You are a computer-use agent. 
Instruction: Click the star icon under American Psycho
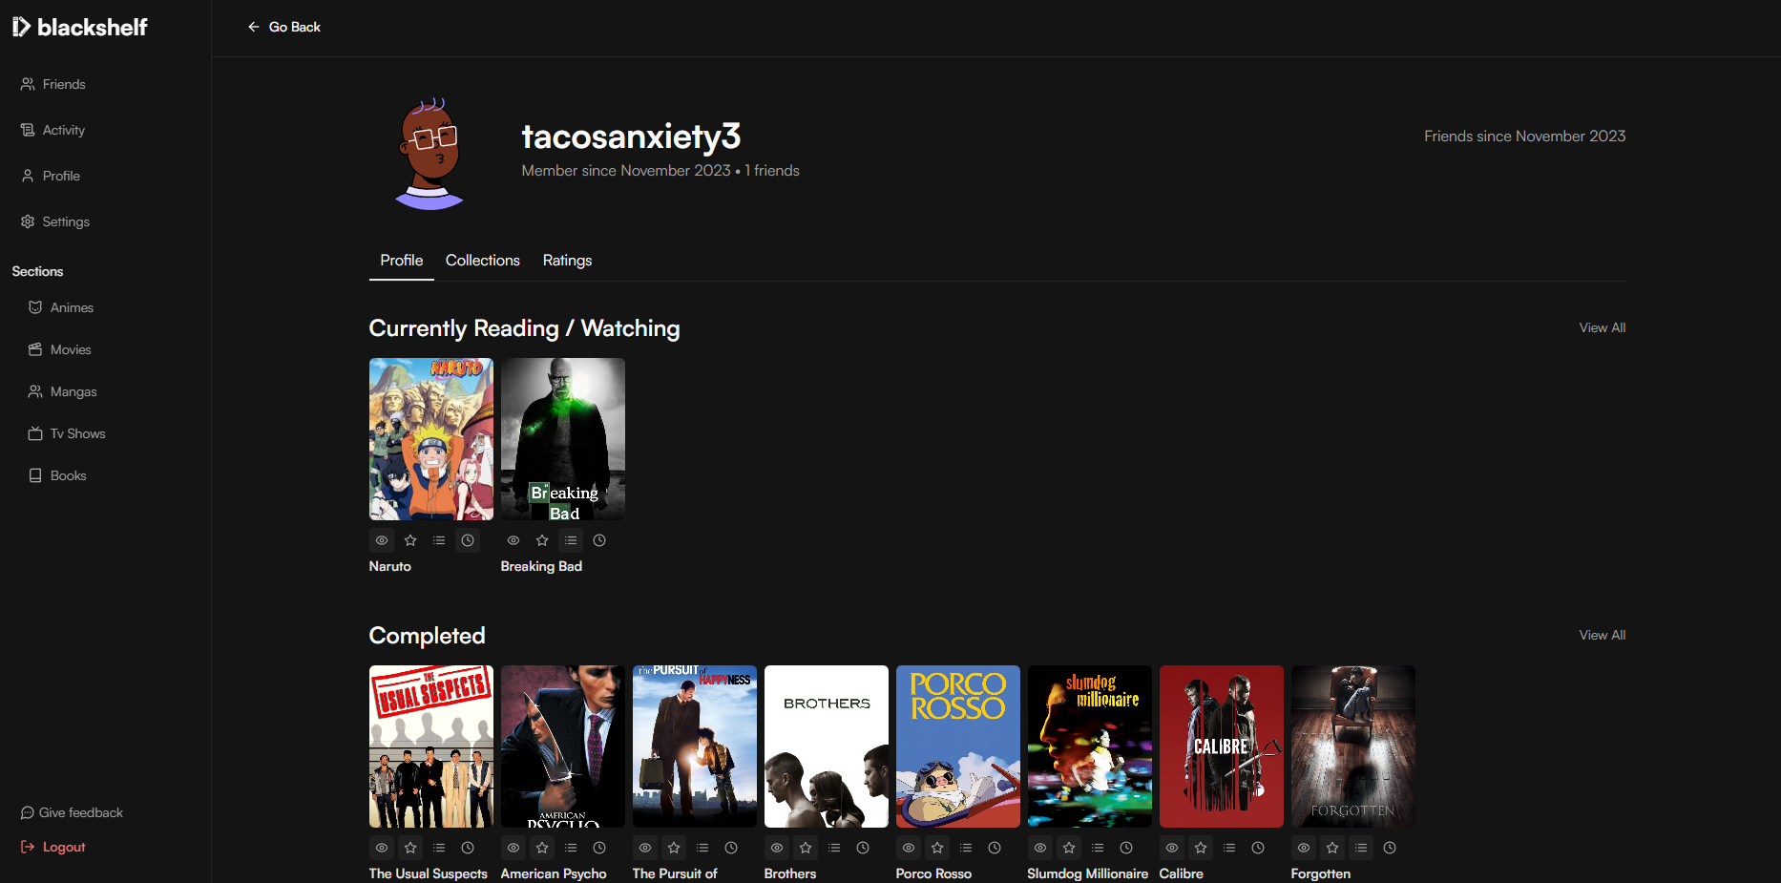(x=542, y=848)
